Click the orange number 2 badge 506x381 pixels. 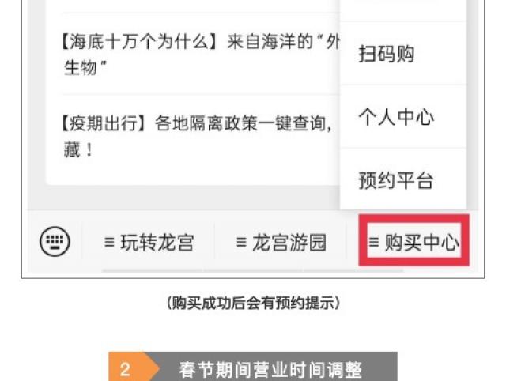[125, 369]
